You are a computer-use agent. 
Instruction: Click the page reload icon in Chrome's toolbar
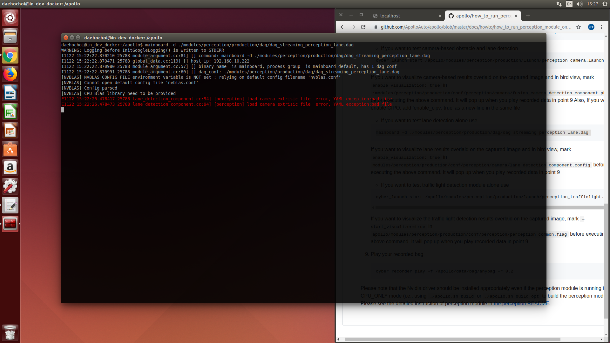point(363,27)
